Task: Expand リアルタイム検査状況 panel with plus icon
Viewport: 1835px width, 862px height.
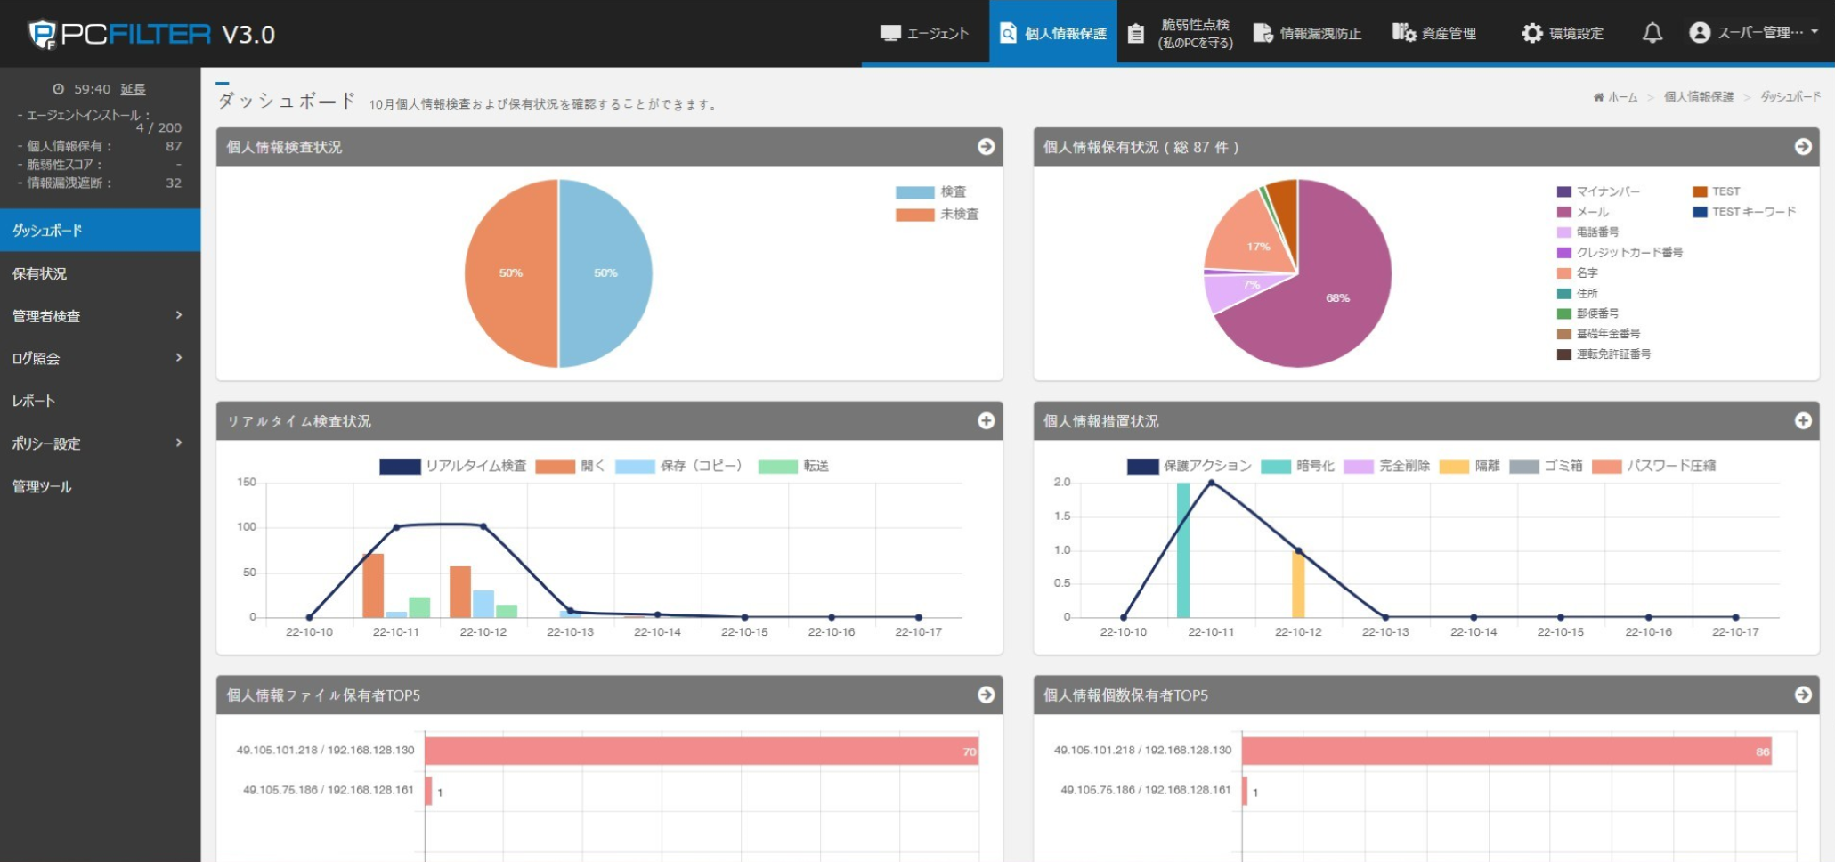Action: tap(986, 421)
